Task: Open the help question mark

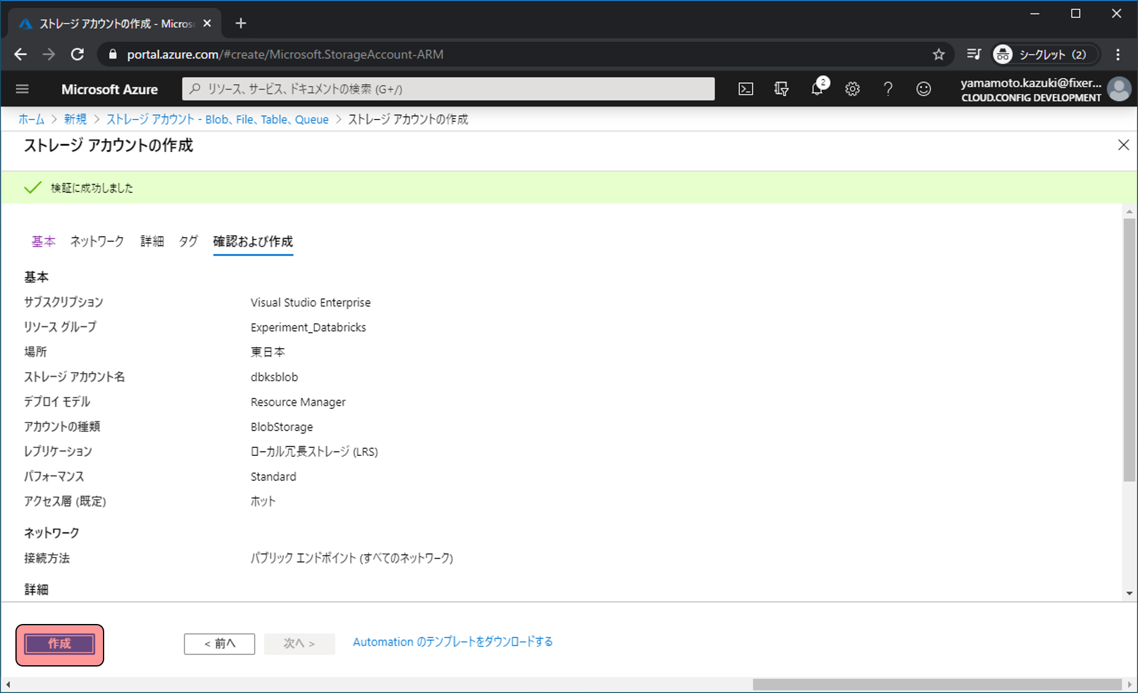Action: (888, 89)
